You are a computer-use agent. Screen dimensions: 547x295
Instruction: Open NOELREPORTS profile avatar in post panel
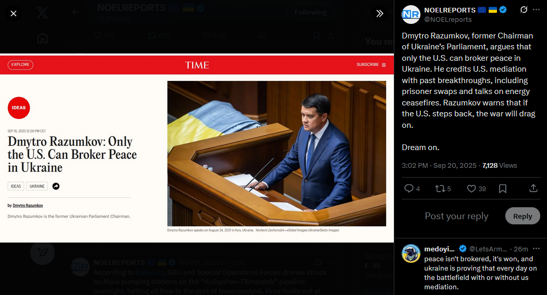pyautogui.click(x=411, y=15)
